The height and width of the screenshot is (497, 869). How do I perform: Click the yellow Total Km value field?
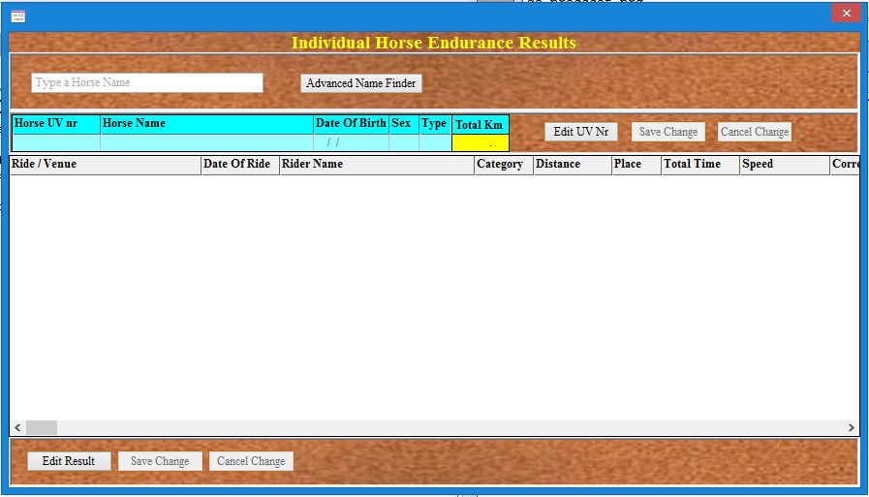(x=480, y=143)
